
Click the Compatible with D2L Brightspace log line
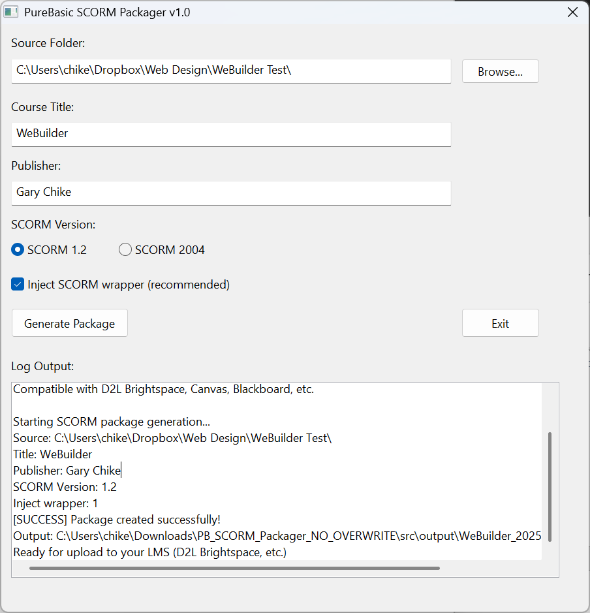(x=163, y=389)
